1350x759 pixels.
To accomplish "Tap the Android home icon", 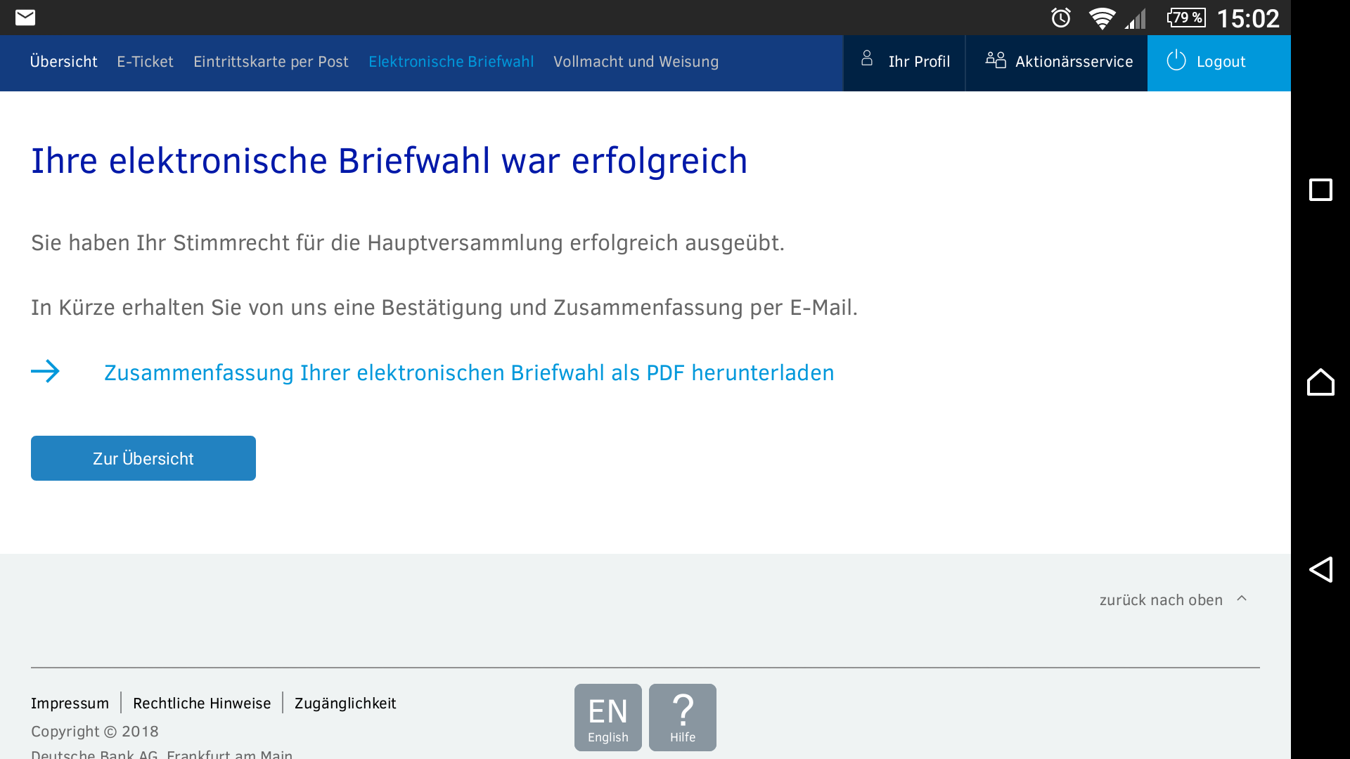I will pos(1322,382).
